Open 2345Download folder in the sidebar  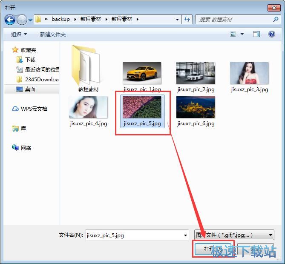(x=42, y=79)
